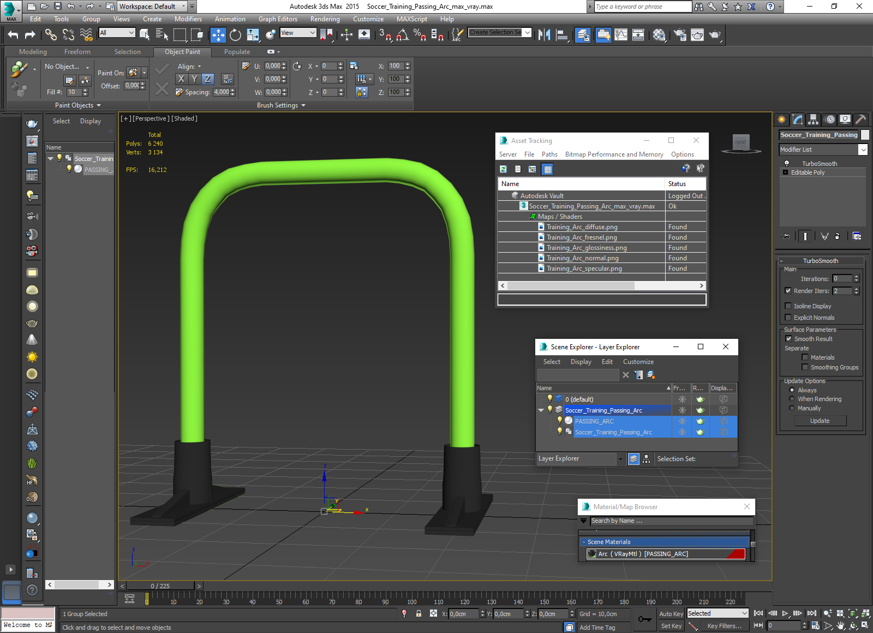
Task: Collapse Scene Materials group
Action: (x=583, y=542)
